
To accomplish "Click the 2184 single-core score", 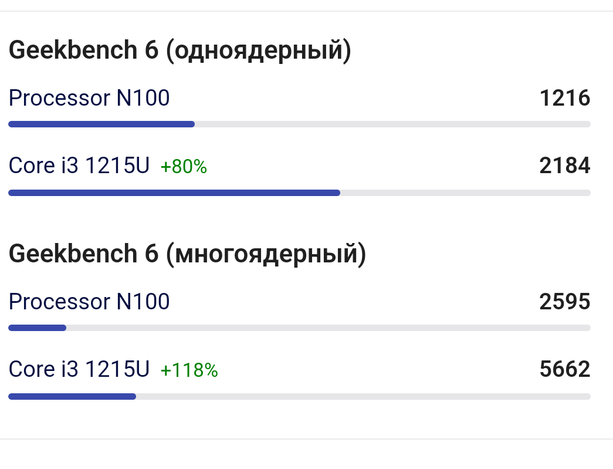I will pyautogui.click(x=565, y=166).
